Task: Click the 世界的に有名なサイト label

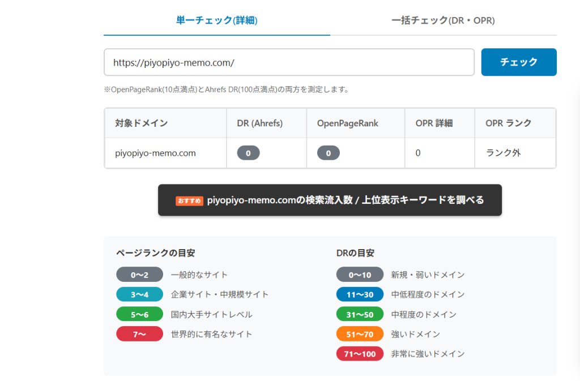Action: click(x=212, y=334)
